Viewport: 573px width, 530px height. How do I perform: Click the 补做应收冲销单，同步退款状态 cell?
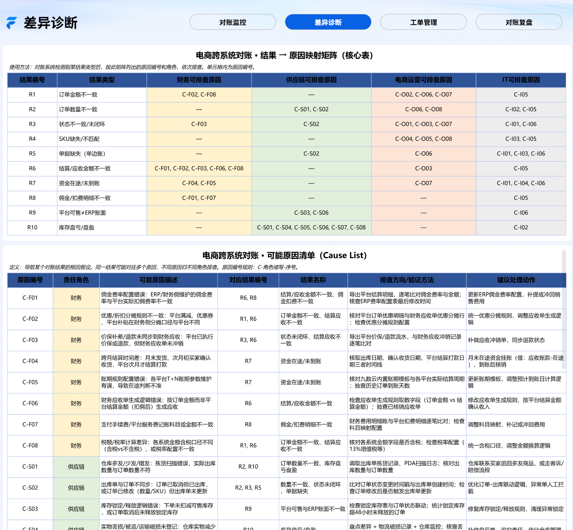click(516, 340)
